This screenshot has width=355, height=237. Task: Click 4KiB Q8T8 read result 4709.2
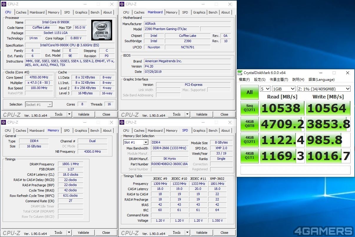pos(282,124)
